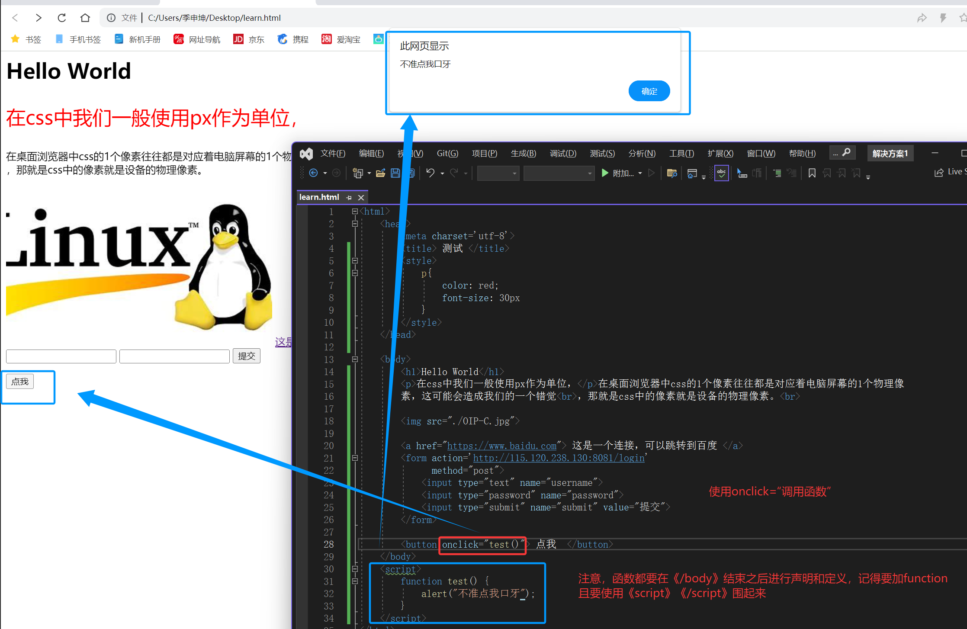The width and height of the screenshot is (967, 629).
Task: Click the browser preview toolbar icon
Action: [x=692, y=173]
